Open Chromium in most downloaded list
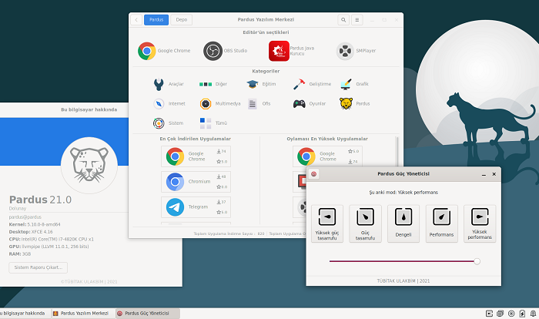The width and height of the screenshot is (539, 319). pos(196,182)
